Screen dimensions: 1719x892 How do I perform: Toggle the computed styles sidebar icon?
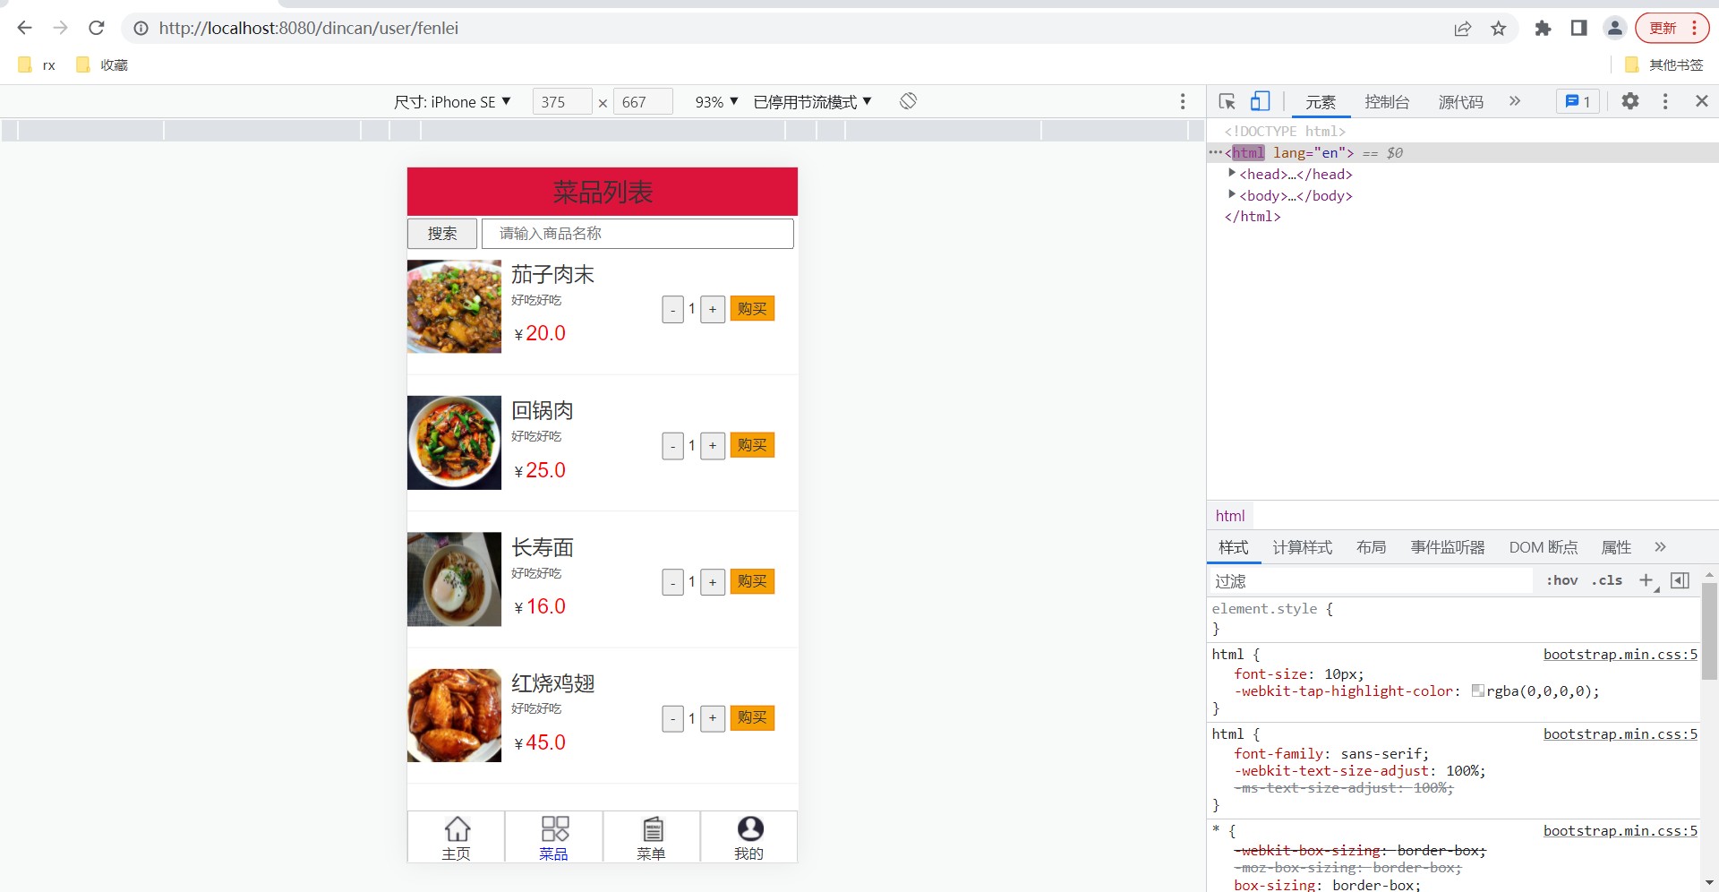pyautogui.click(x=1681, y=580)
